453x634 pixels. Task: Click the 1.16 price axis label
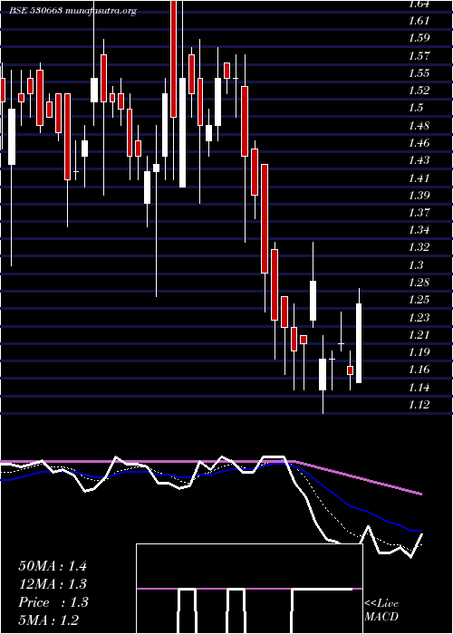coord(419,370)
